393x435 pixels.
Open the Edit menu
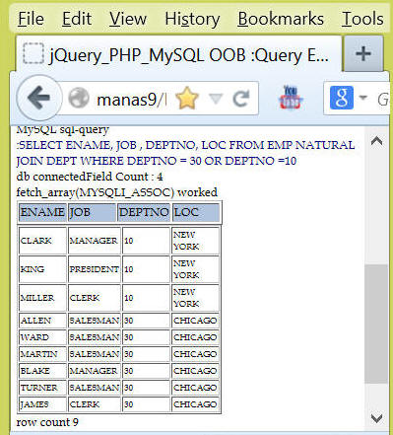click(x=77, y=19)
